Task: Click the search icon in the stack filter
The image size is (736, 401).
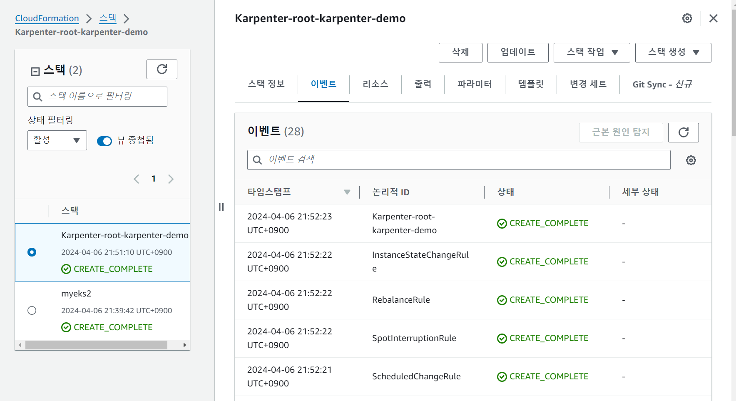Action: (x=37, y=97)
